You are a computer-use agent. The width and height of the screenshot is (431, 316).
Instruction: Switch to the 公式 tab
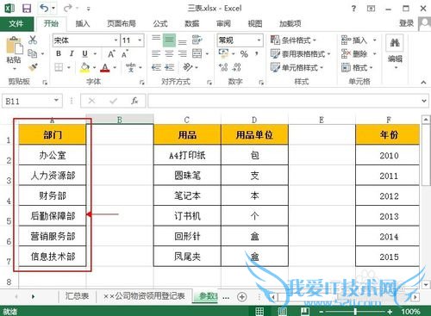(160, 23)
